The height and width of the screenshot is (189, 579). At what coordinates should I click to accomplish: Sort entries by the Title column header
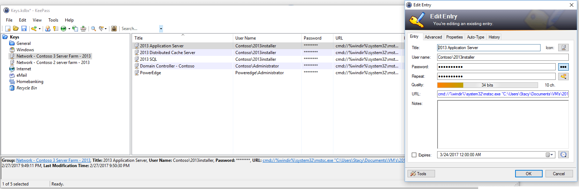(182, 38)
